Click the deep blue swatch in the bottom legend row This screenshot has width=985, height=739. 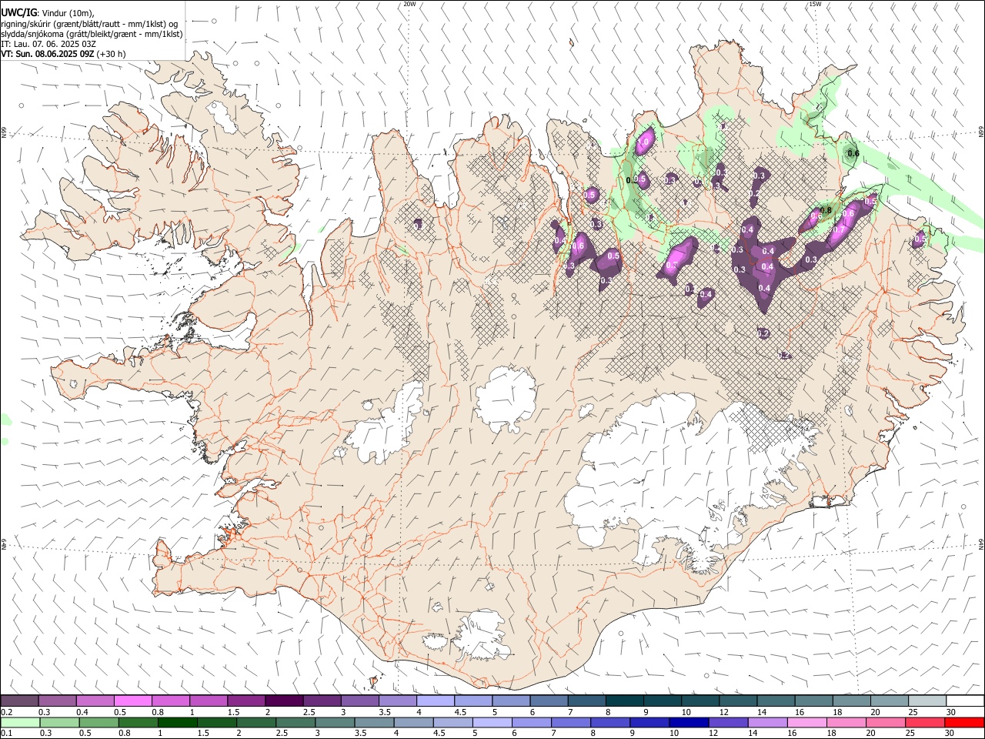click(687, 723)
